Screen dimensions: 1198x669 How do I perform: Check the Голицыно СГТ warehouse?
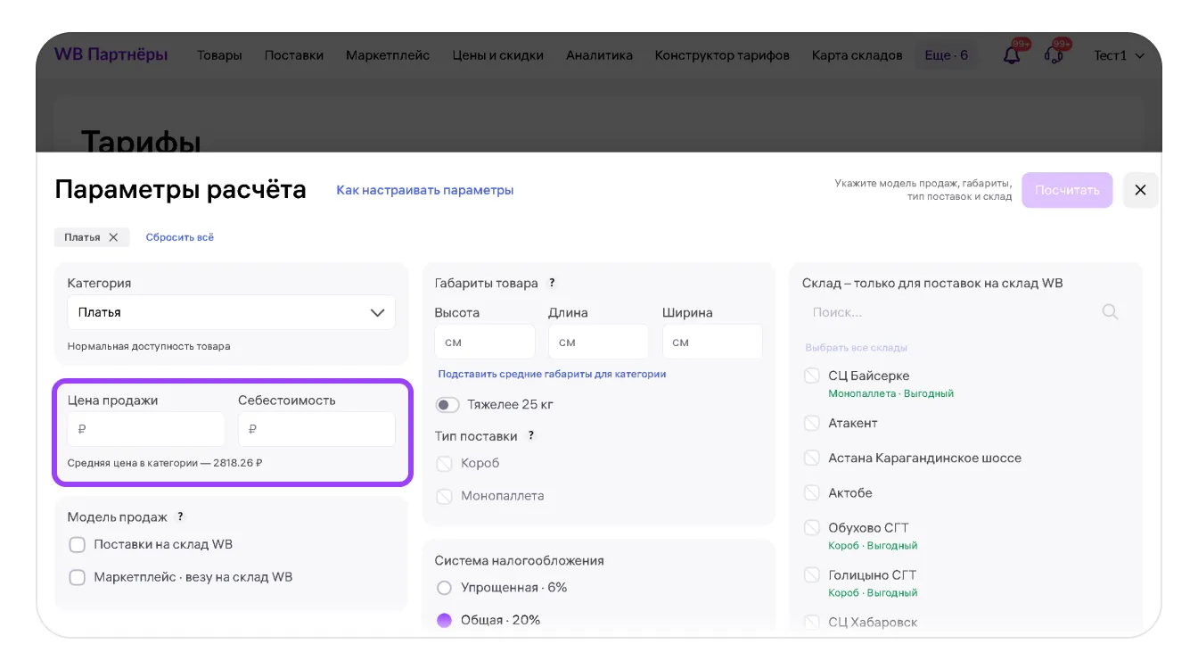click(x=812, y=574)
